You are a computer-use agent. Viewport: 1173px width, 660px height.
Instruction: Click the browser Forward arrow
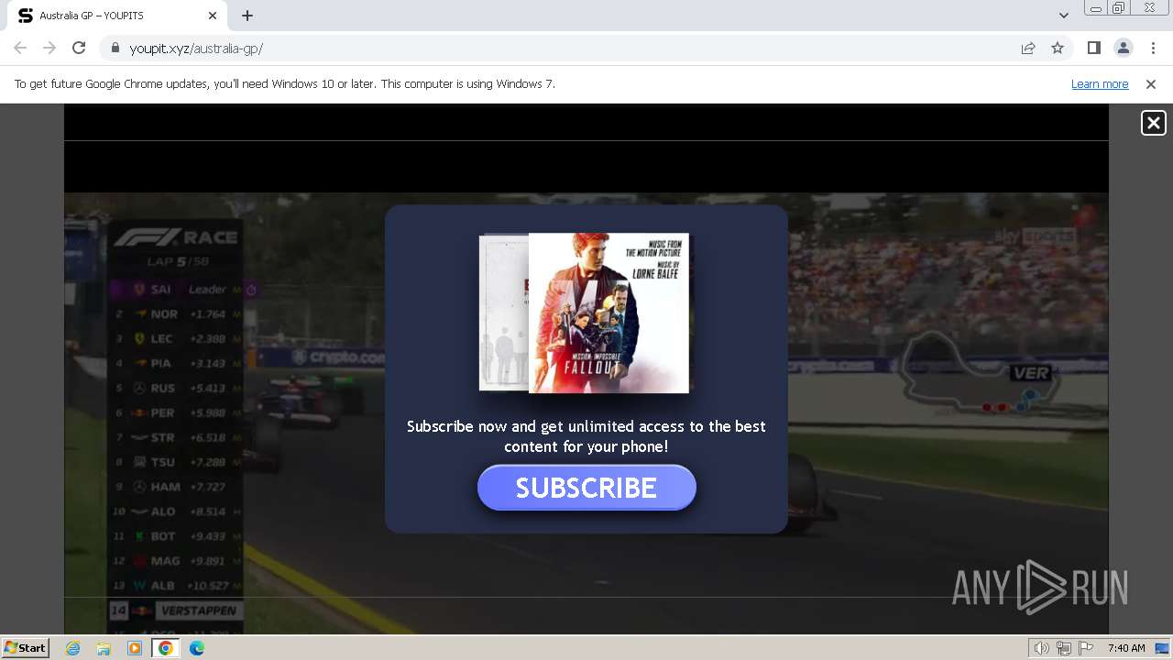click(x=49, y=48)
